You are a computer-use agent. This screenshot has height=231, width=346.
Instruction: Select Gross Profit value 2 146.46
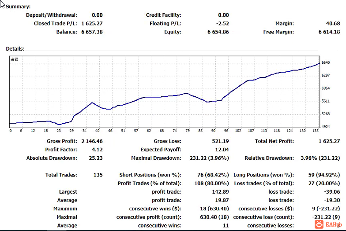92,141
